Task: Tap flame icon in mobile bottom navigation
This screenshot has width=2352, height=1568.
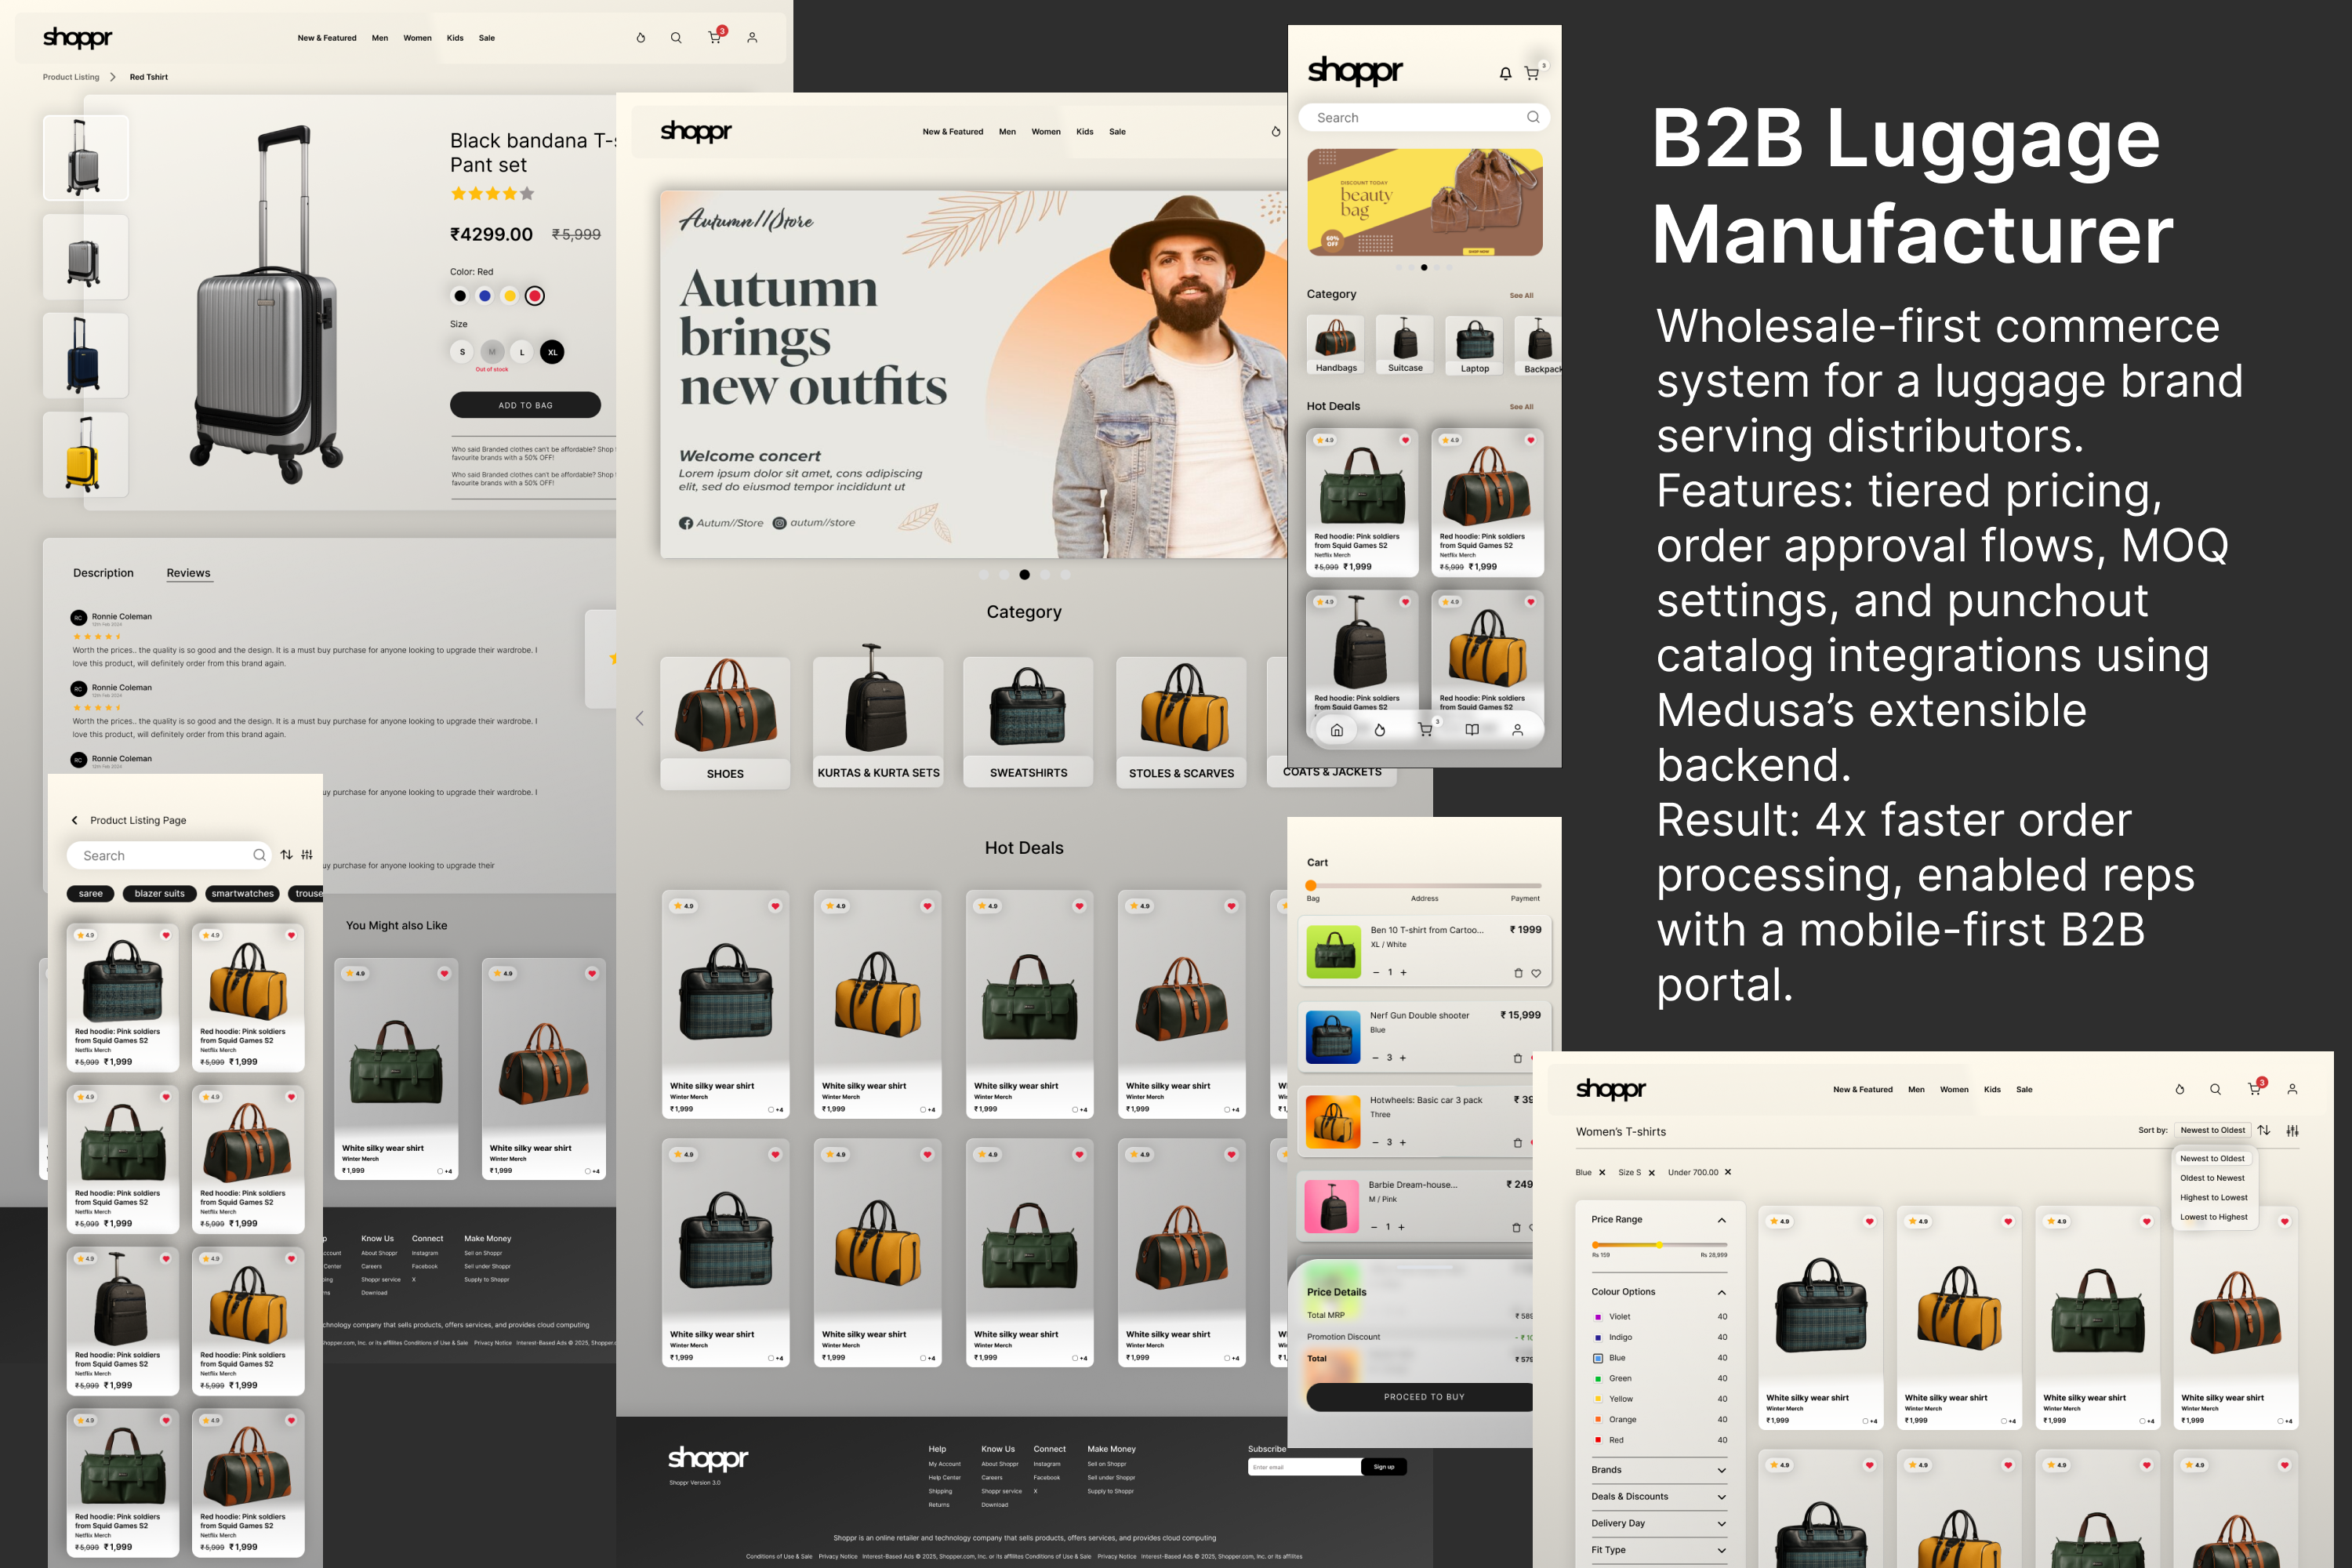Action: pyautogui.click(x=1380, y=730)
